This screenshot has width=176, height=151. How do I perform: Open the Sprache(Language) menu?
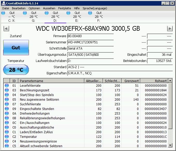(95, 8)
